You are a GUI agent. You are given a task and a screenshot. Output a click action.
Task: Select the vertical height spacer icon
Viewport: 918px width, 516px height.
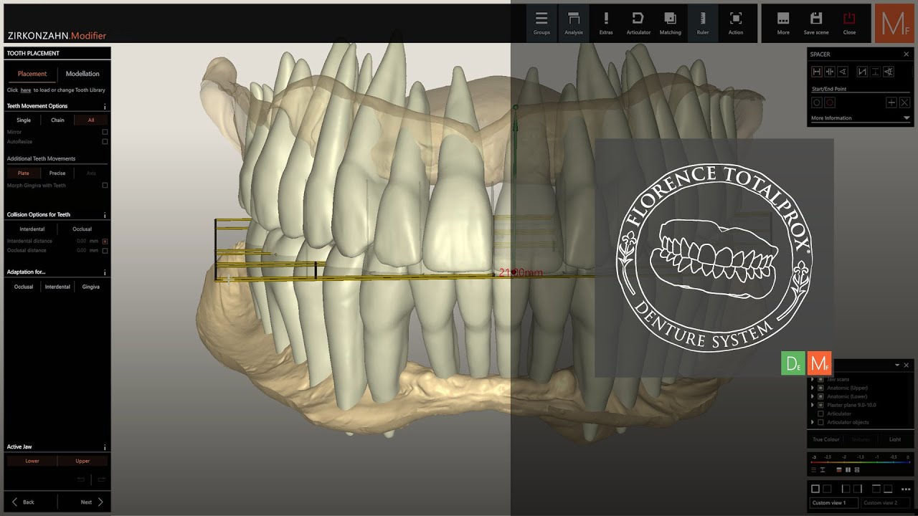click(876, 72)
